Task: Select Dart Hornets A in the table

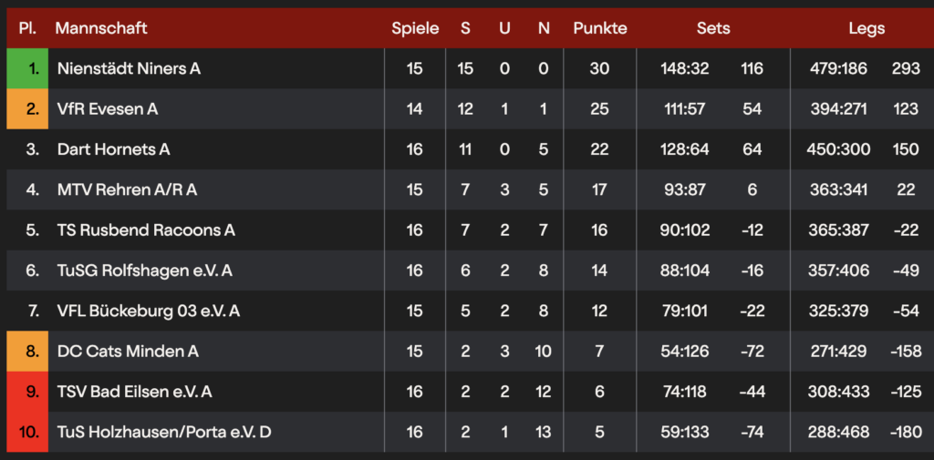Action: (113, 149)
